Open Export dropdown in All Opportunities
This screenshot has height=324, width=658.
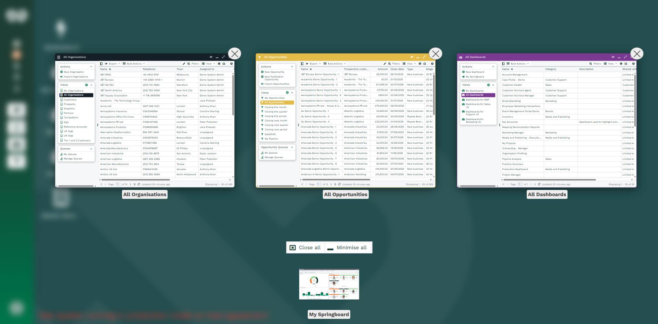coord(313,64)
